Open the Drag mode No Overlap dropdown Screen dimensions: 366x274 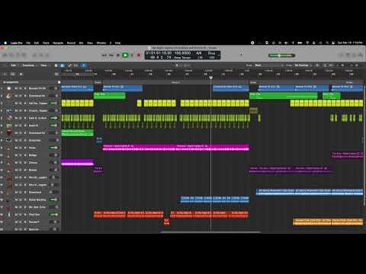(303, 65)
